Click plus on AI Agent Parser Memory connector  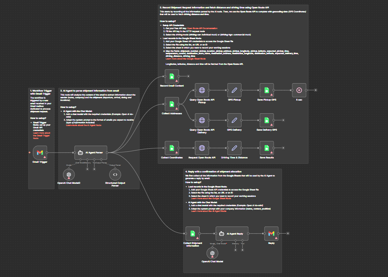tap(87, 169)
